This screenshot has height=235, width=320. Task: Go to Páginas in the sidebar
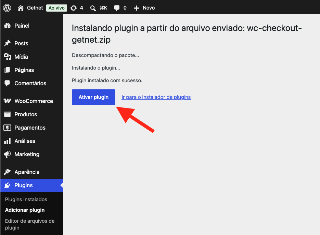click(32, 70)
